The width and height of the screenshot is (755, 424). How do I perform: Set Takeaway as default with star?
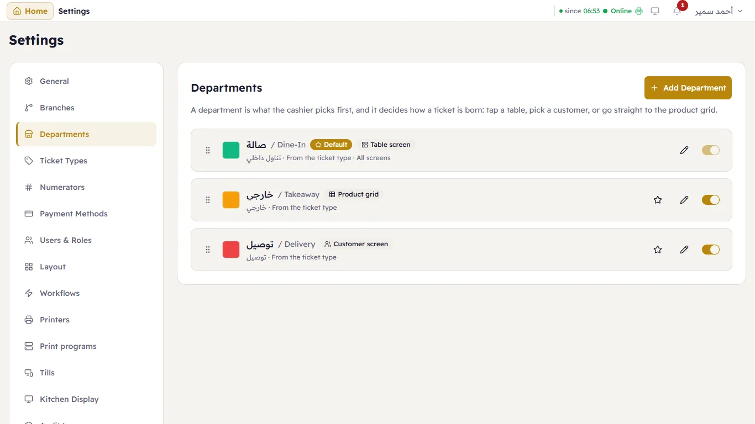point(658,200)
